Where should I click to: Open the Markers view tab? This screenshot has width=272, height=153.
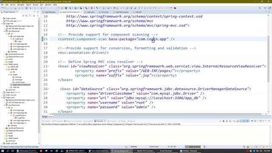tap(46, 121)
